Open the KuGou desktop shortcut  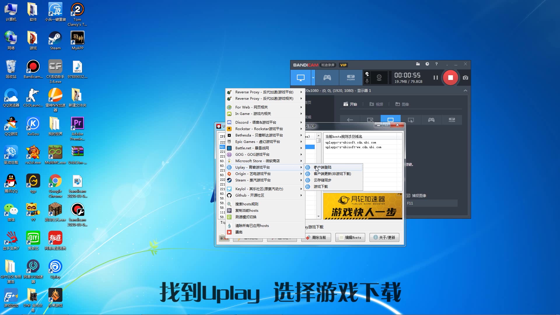click(33, 126)
